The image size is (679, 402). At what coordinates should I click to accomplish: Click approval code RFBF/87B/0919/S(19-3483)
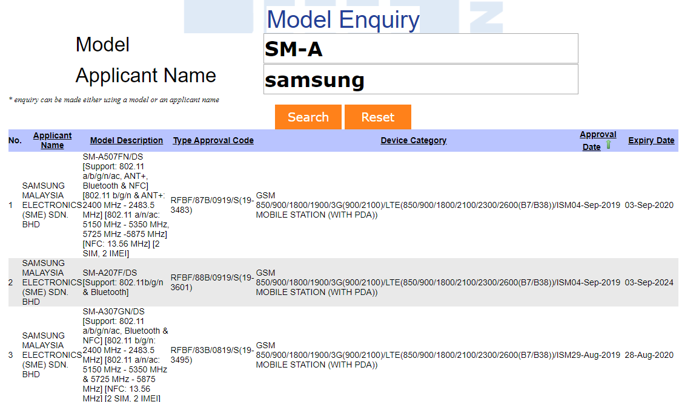[x=212, y=205]
